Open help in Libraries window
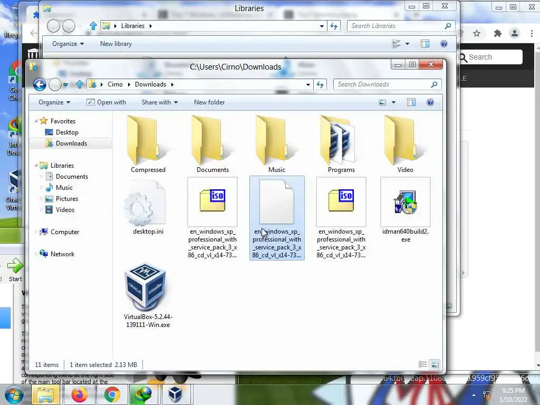Image resolution: width=540 pixels, height=405 pixels. (444, 44)
